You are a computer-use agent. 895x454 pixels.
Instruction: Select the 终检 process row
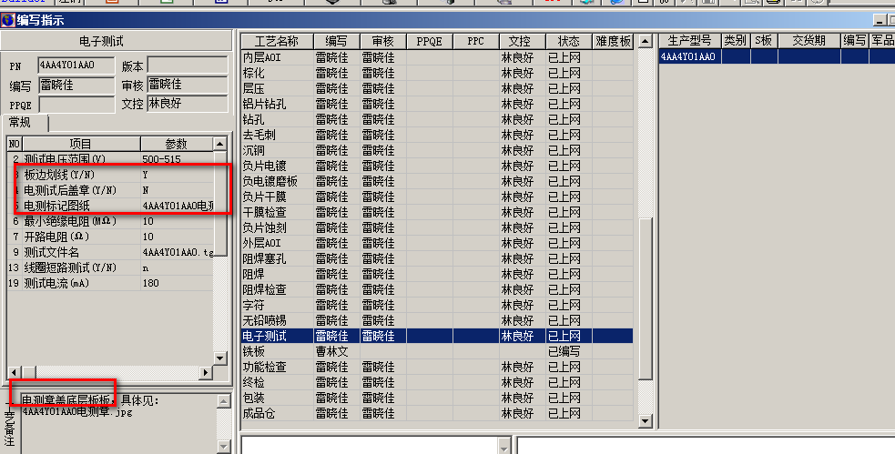tap(437, 382)
